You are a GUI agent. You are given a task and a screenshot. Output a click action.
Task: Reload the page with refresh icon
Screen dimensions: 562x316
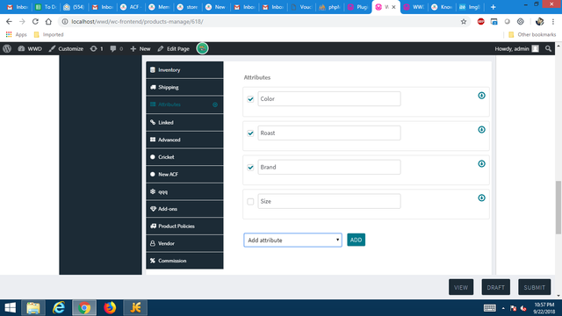(35, 21)
